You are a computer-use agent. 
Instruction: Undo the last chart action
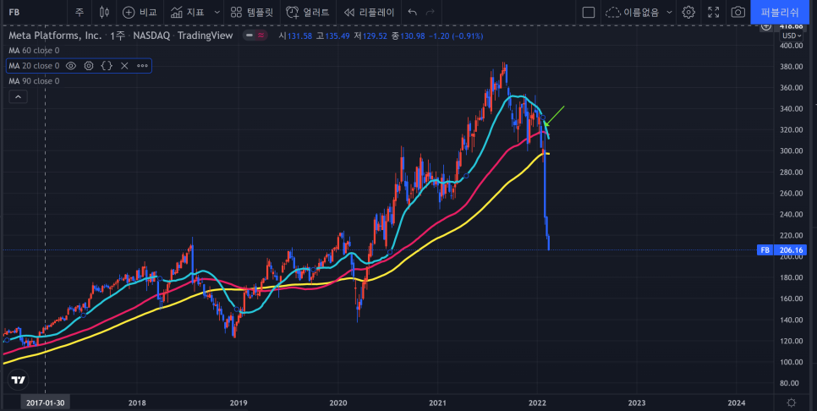pos(413,12)
